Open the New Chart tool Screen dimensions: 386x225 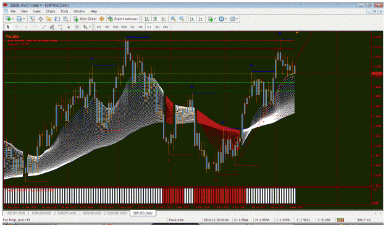tap(8, 19)
